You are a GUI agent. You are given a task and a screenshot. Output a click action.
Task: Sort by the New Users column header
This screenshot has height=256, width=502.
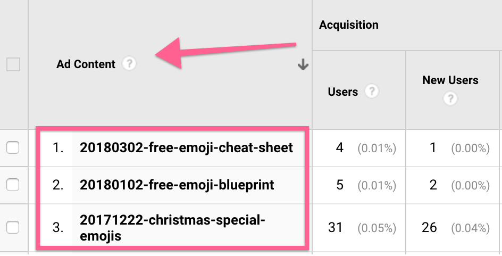point(450,80)
